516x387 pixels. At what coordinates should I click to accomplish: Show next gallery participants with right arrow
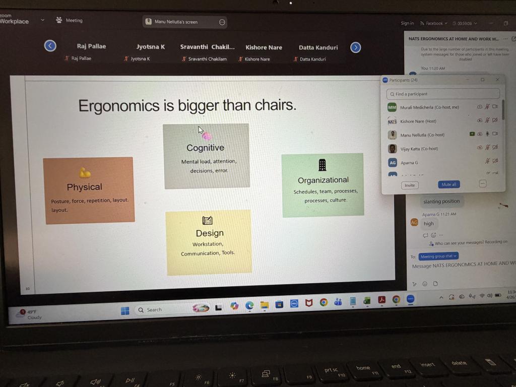click(x=355, y=47)
